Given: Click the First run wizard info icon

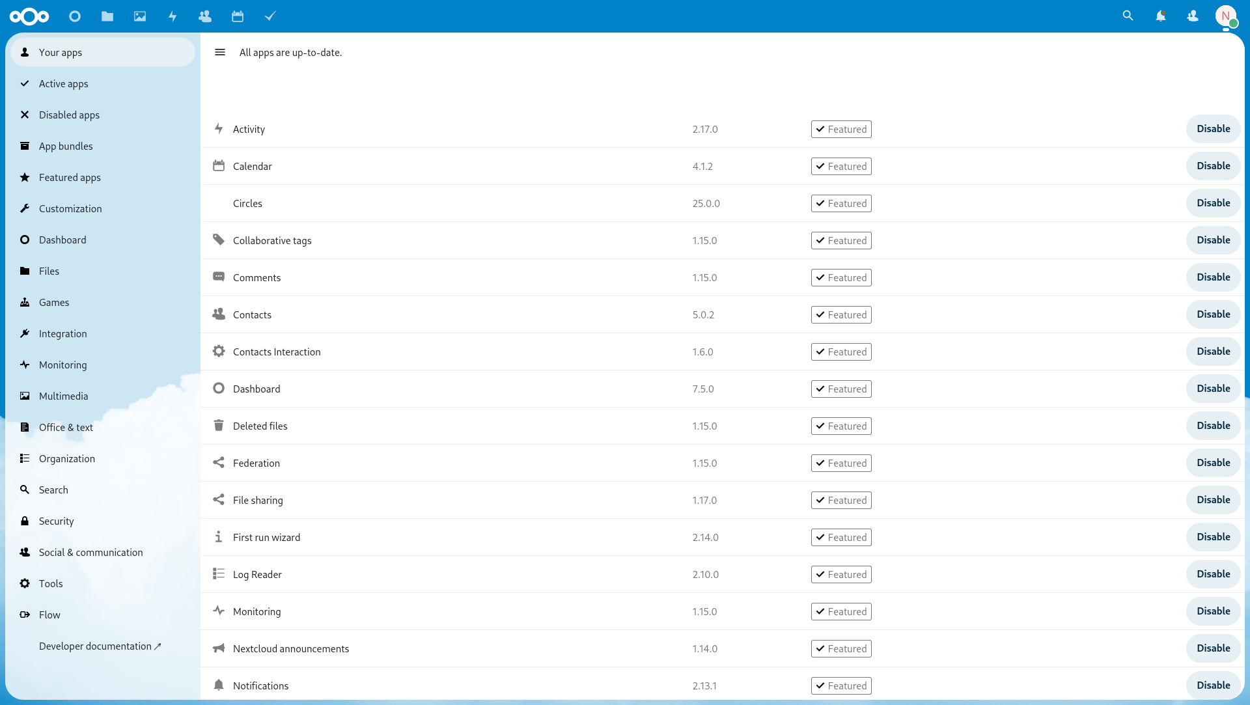Looking at the screenshot, I should coord(219,537).
